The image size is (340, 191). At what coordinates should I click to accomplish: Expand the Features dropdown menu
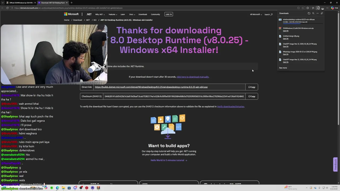pos(113,14)
